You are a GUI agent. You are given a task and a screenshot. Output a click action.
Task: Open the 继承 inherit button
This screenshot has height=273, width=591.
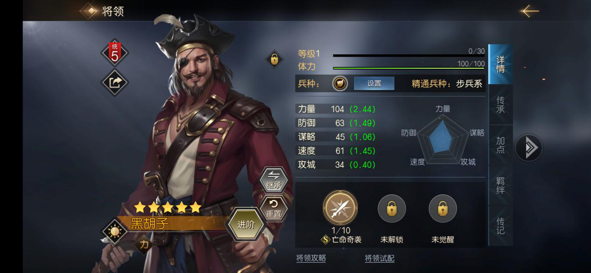point(274,180)
